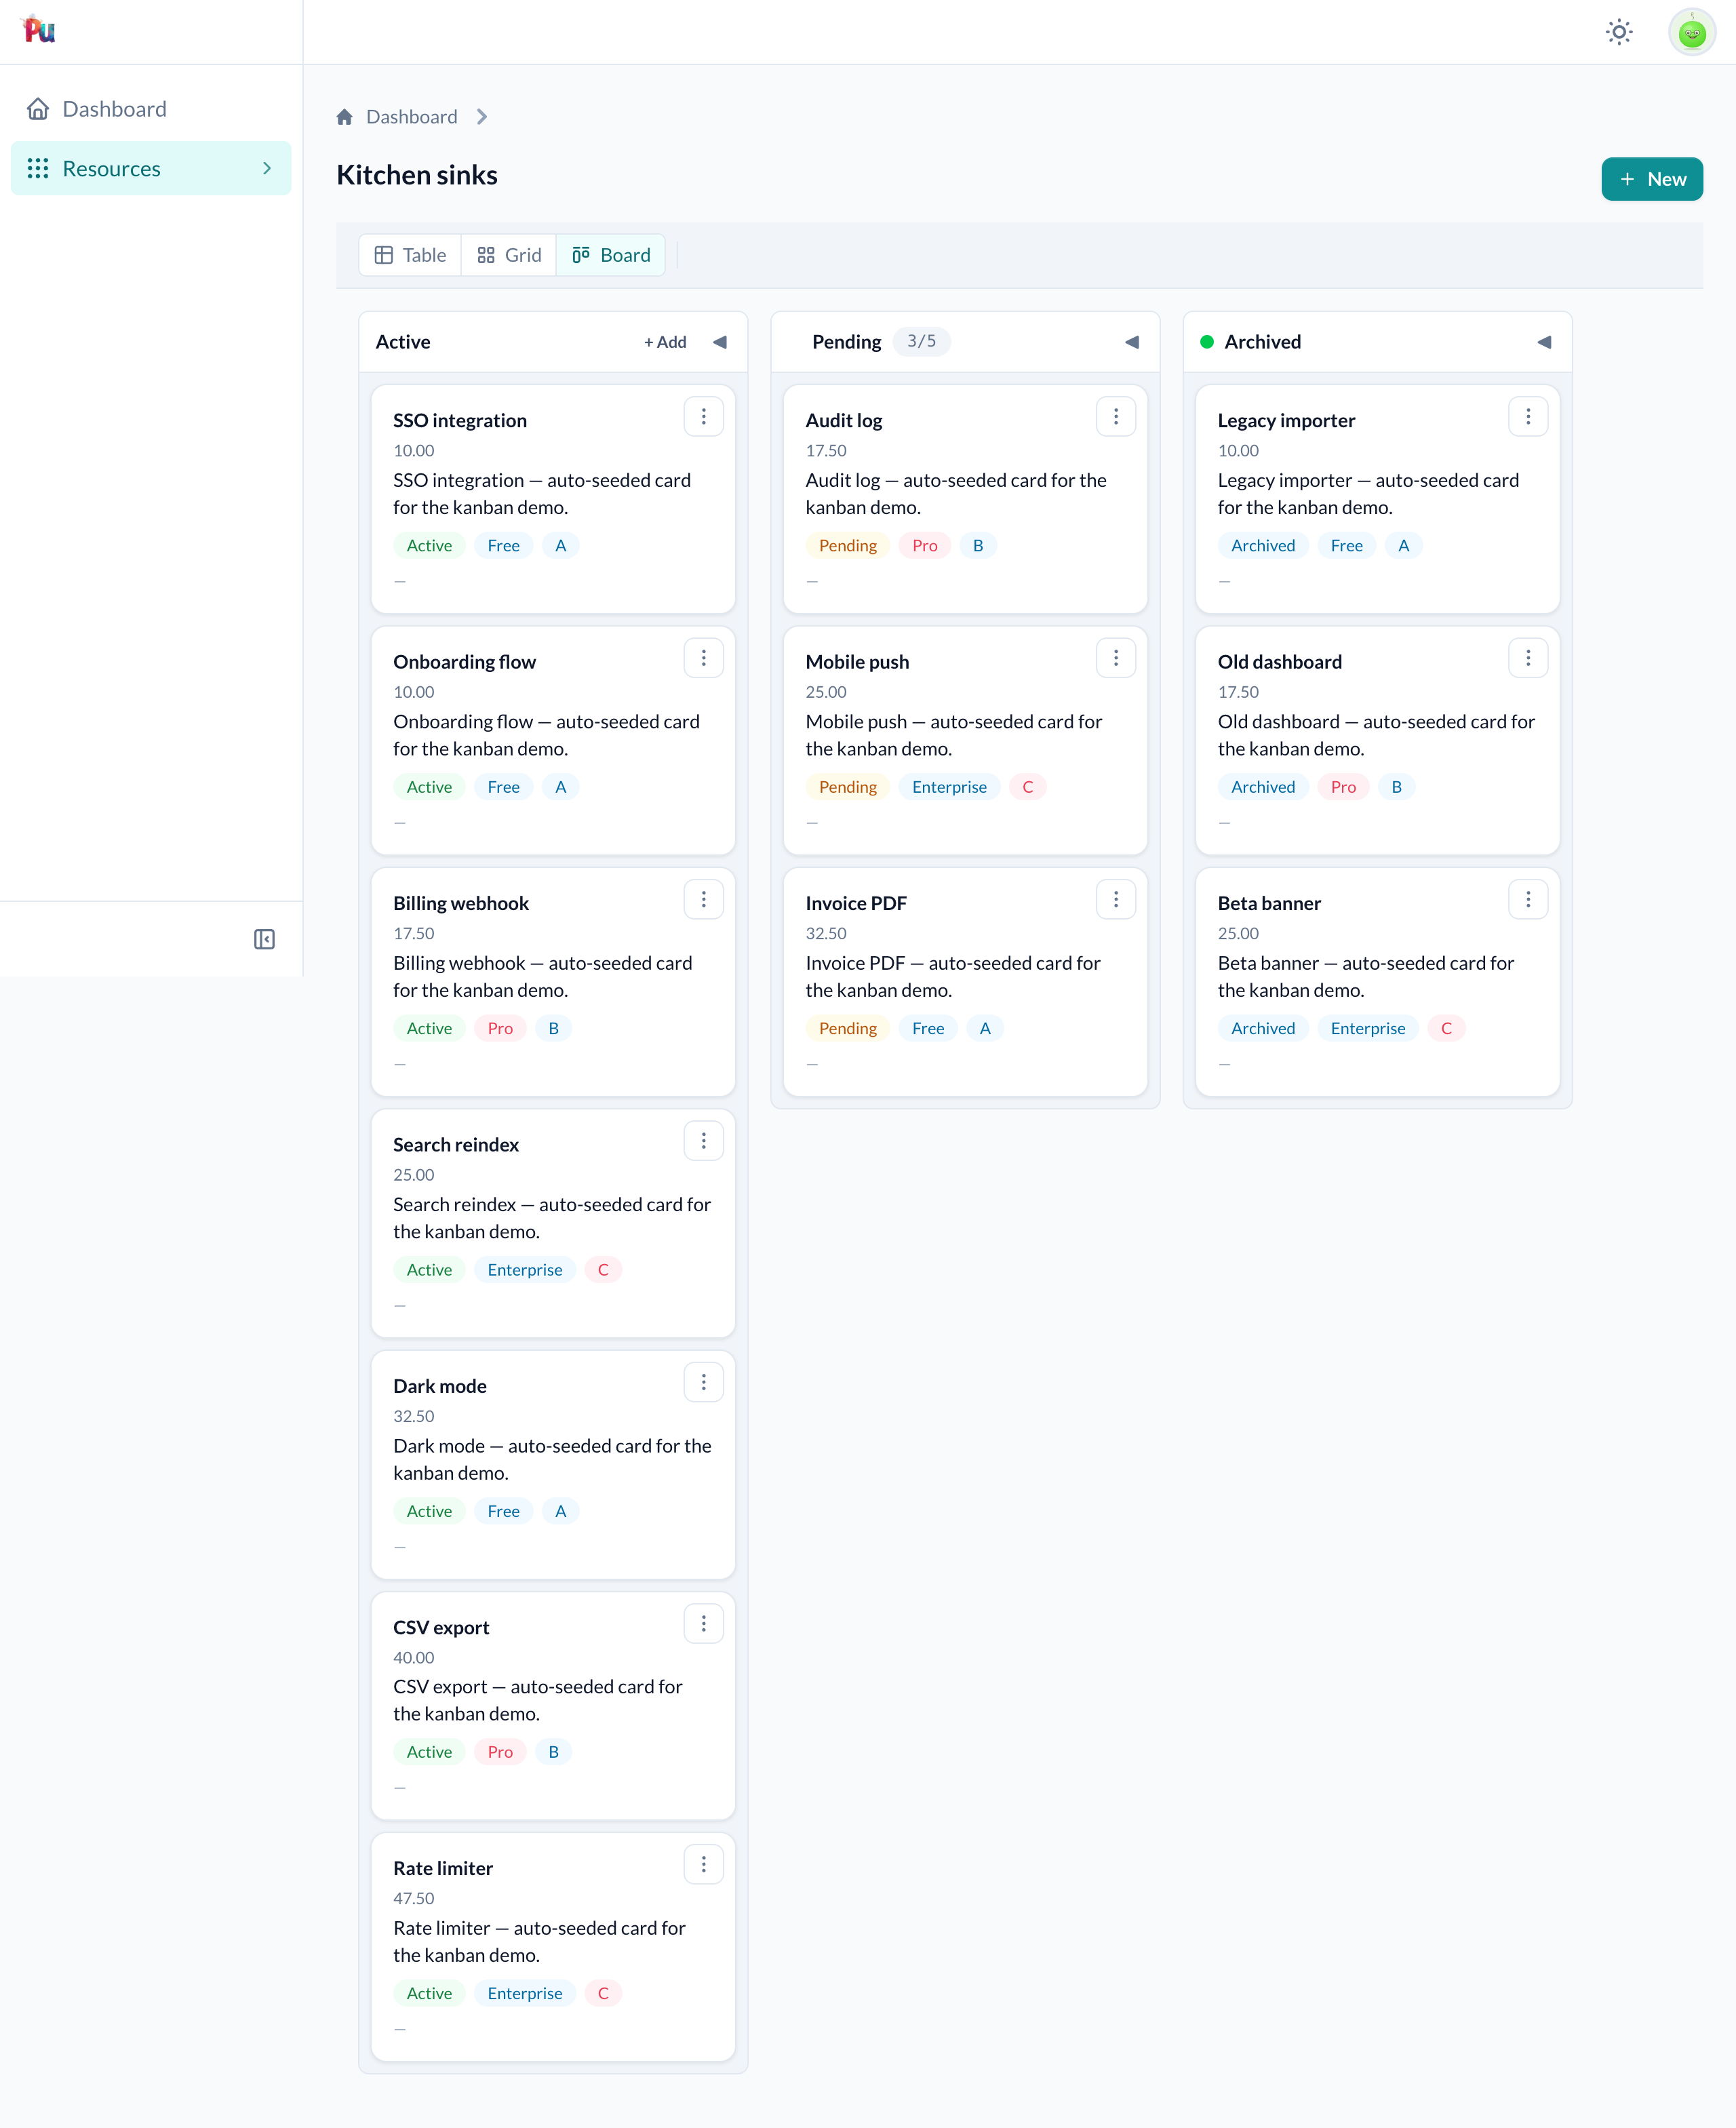The height and width of the screenshot is (2128, 1736).
Task: Click the Dark mode card title
Action: coord(440,1386)
